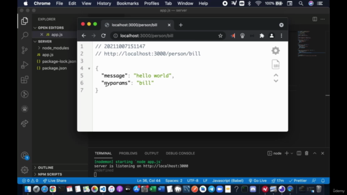Click the Chrome forward arrow
This screenshot has height=195, width=347.
[x=94, y=36]
